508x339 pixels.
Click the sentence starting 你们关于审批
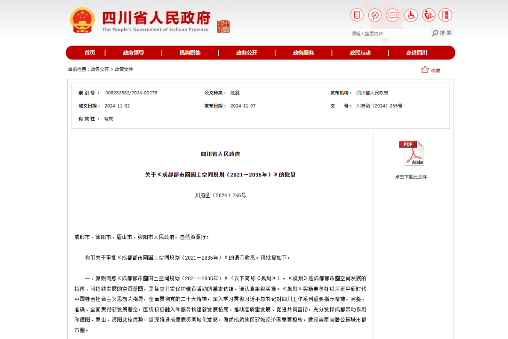click(x=188, y=258)
